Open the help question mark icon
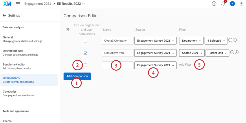246x123 pixels. point(214,4)
